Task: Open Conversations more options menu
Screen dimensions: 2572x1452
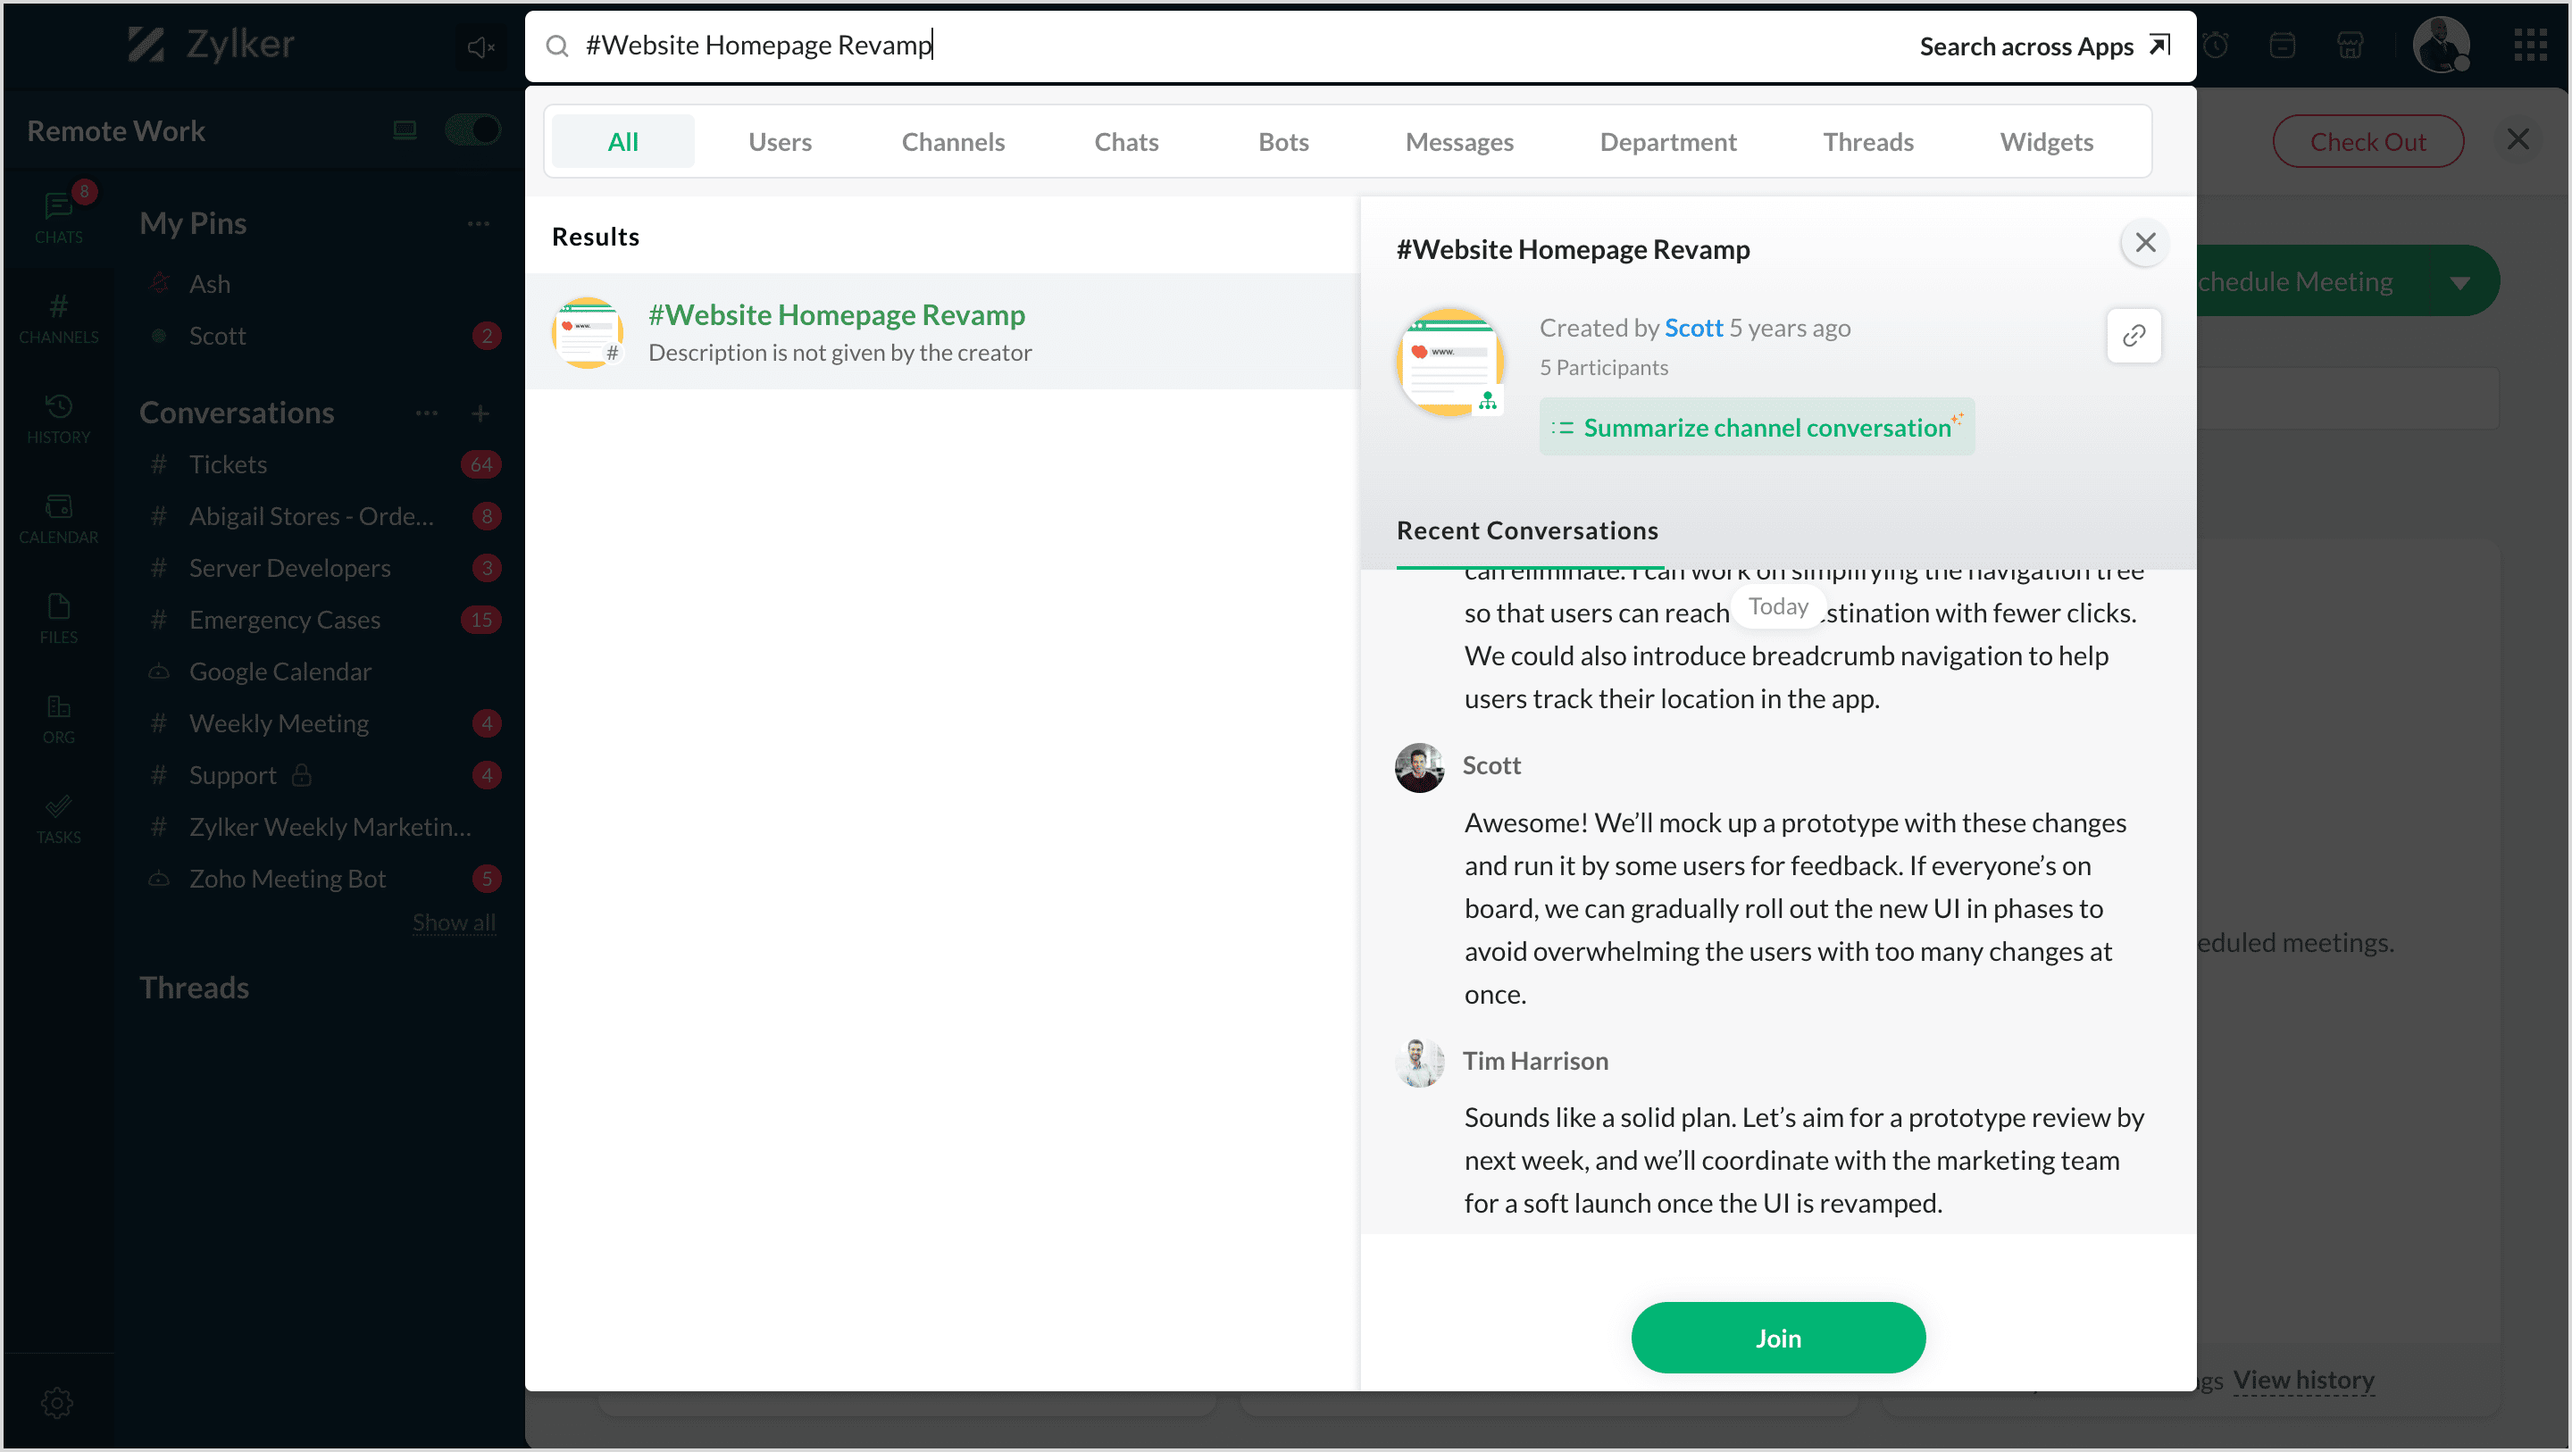Action: pos(426,413)
